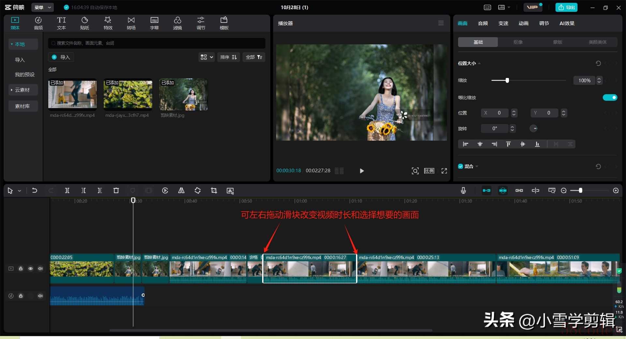The width and height of the screenshot is (626, 339).
Task: Open the 菜单 dropdown menu
Action: (42, 7)
